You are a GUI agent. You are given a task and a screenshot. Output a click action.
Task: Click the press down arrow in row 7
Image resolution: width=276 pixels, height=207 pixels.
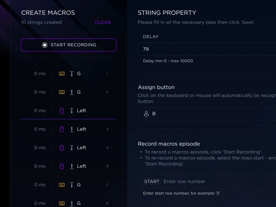[x=72, y=185]
